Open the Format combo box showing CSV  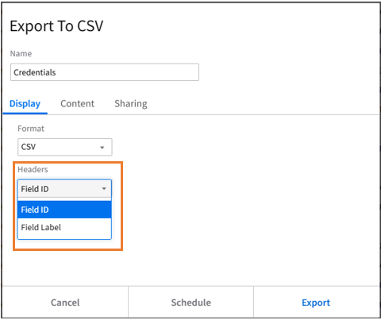(65, 147)
